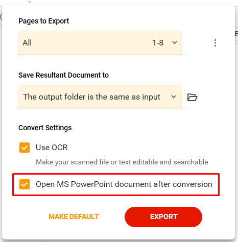Expand the output folder chevron arrow
Image resolution: width=238 pixels, height=242 pixels.
point(174,97)
